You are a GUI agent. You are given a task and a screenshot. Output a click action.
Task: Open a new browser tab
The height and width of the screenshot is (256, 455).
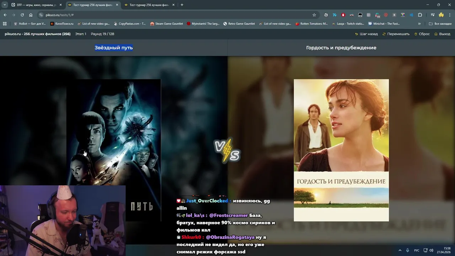182,5
